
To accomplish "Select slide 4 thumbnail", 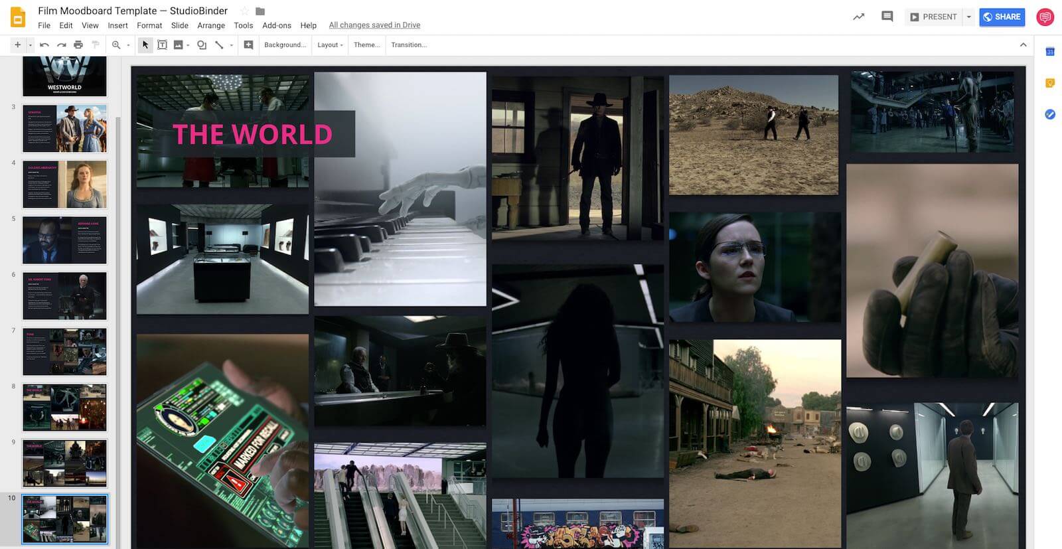I will pos(64,184).
